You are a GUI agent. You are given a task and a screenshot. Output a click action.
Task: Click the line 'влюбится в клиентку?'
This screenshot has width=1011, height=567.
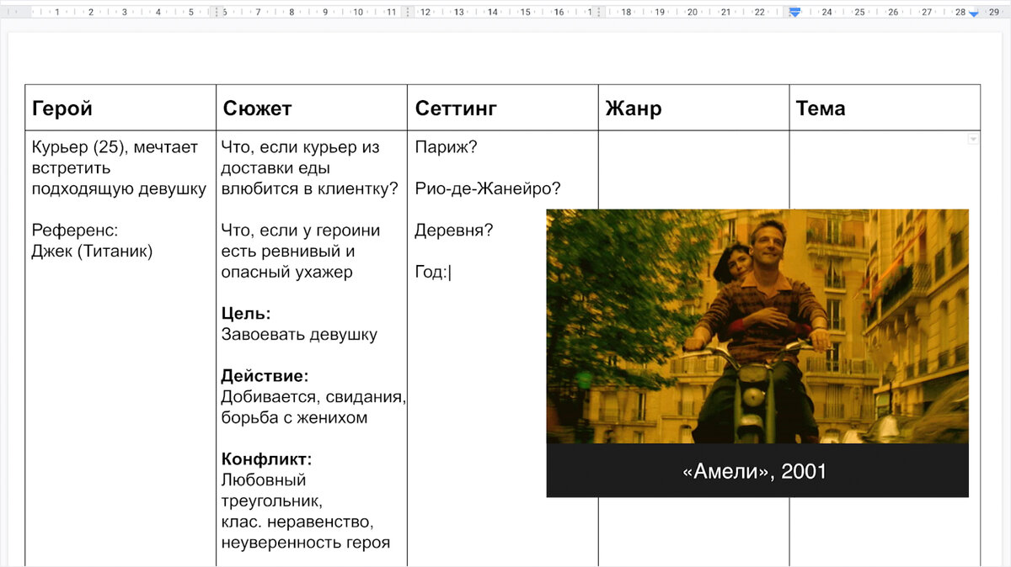[x=310, y=188]
